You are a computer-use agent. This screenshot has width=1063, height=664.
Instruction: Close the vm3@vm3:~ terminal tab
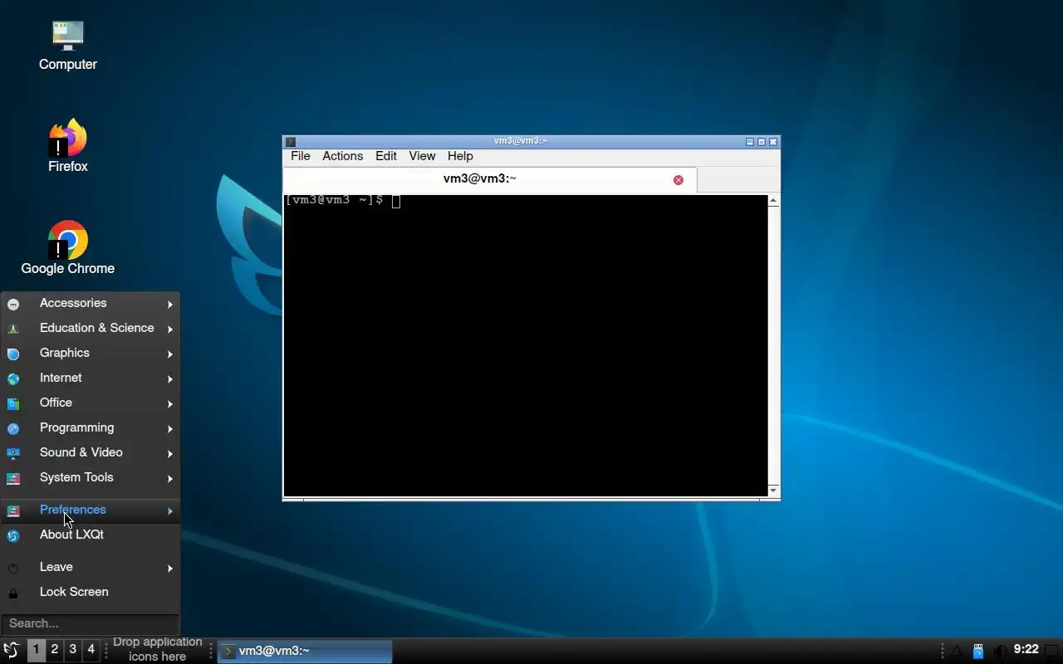pos(678,180)
